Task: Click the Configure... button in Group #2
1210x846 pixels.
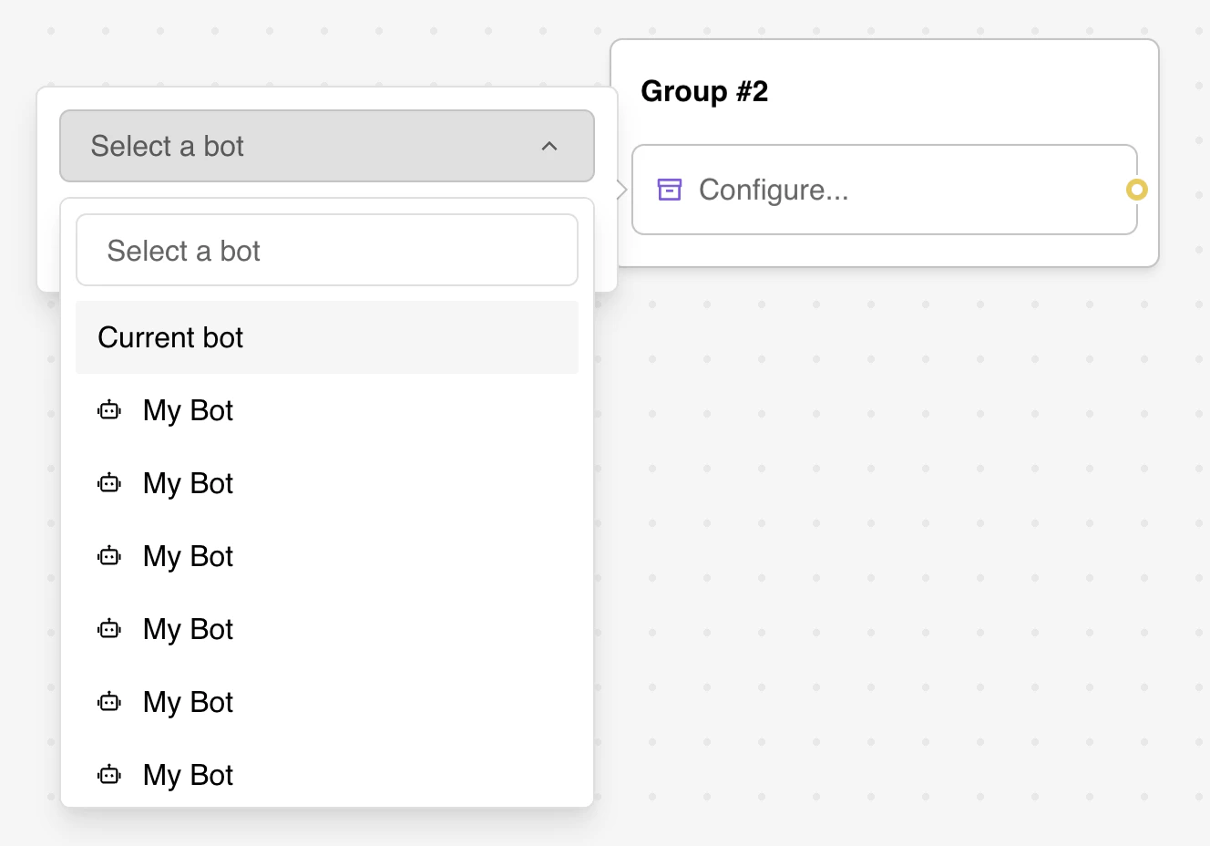Action: 774,190
